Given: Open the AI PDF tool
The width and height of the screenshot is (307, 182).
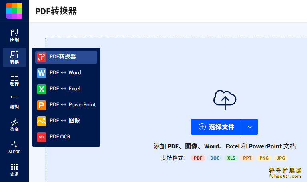Looking at the screenshot, I should 14,147.
